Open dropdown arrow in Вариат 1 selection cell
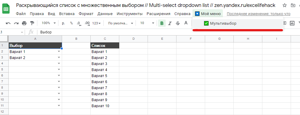 [59, 52]
